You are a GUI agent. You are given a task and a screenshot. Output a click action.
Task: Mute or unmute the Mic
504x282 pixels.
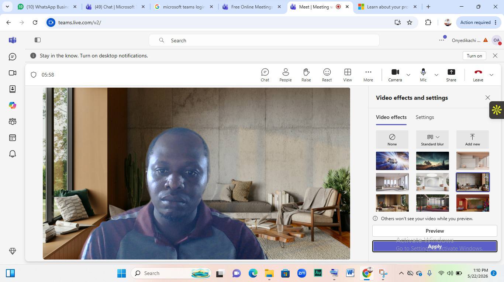click(x=423, y=75)
